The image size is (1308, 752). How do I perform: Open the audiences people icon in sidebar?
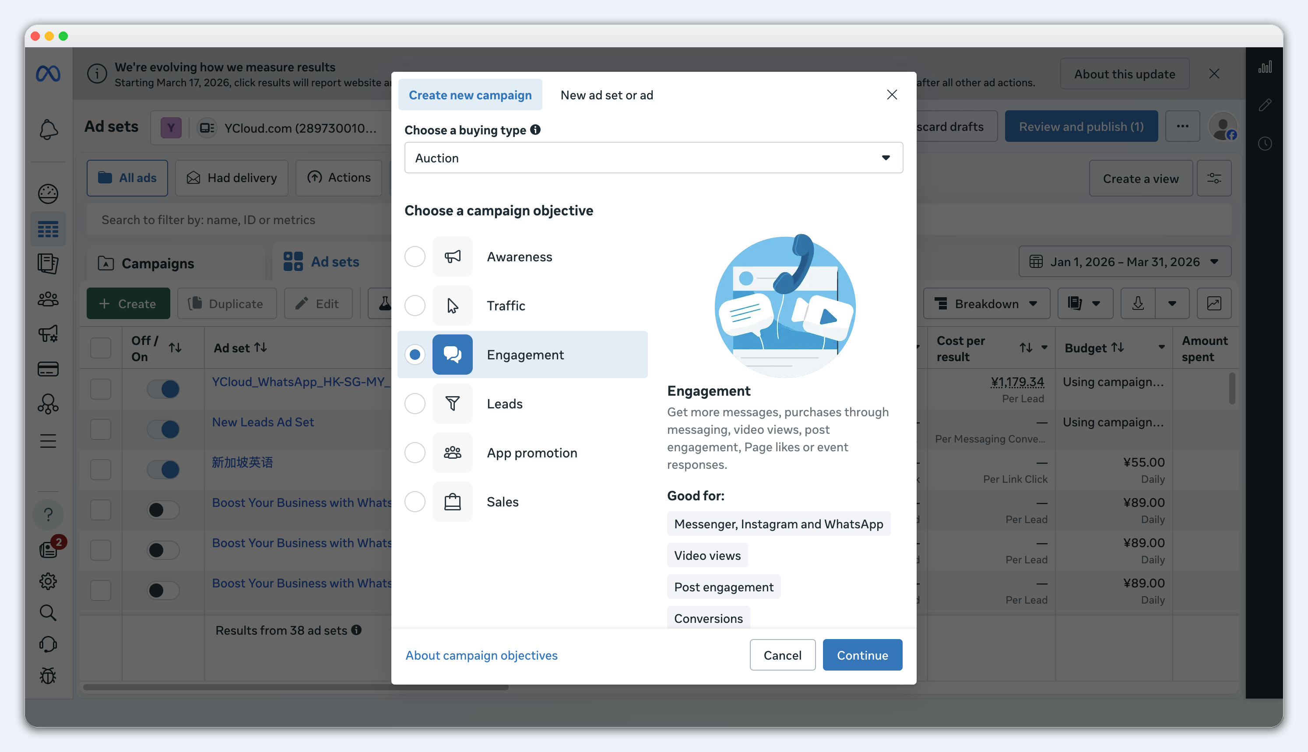(48, 299)
